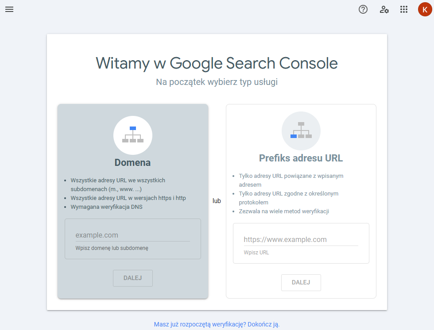This screenshot has width=434, height=330.
Task: Click the https://www.example.com URL input field
Action: (x=301, y=239)
